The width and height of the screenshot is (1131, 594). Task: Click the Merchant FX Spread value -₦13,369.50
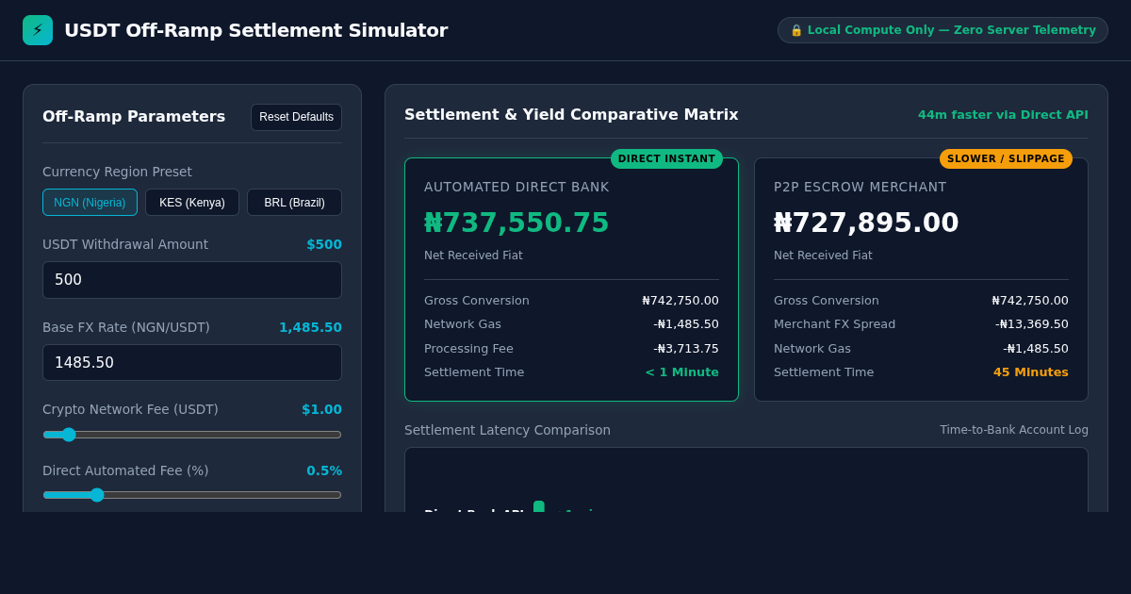pos(1032,324)
